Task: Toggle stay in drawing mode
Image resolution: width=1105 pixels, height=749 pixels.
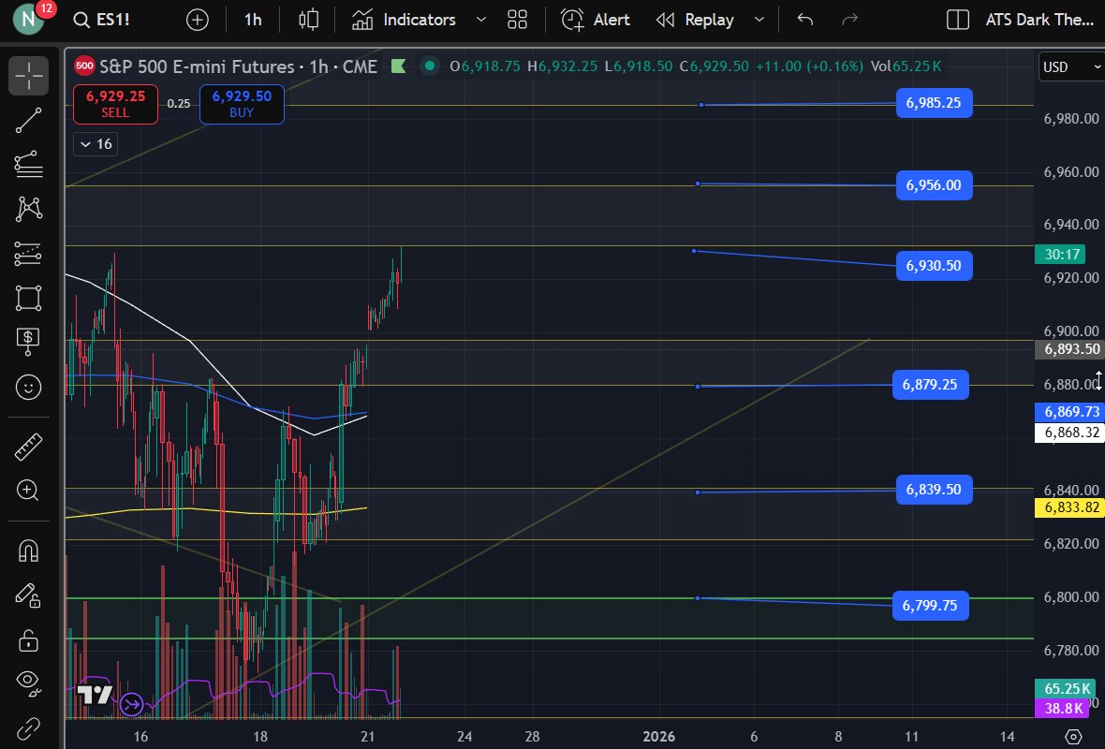Action: pyautogui.click(x=28, y=596)
